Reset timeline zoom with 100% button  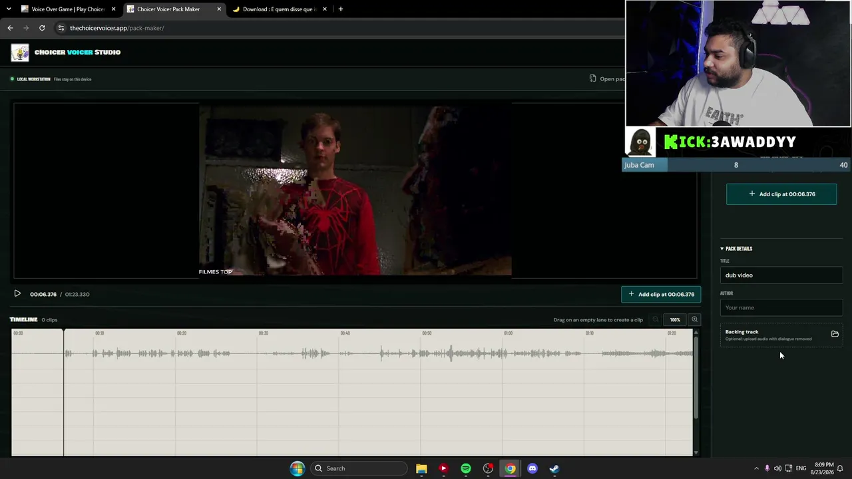[675, 319]
